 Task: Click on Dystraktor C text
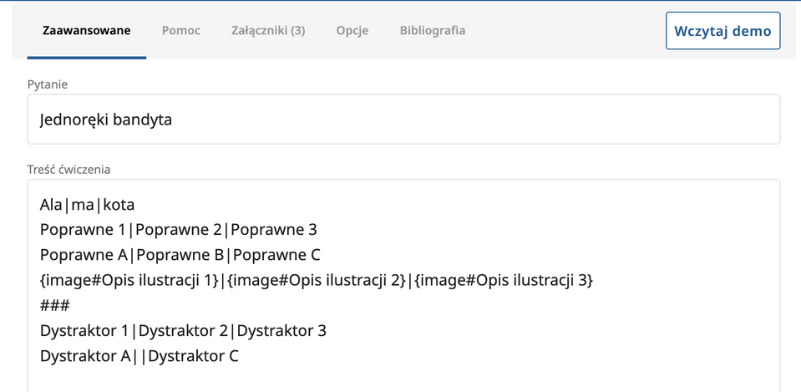click(195, 355)
